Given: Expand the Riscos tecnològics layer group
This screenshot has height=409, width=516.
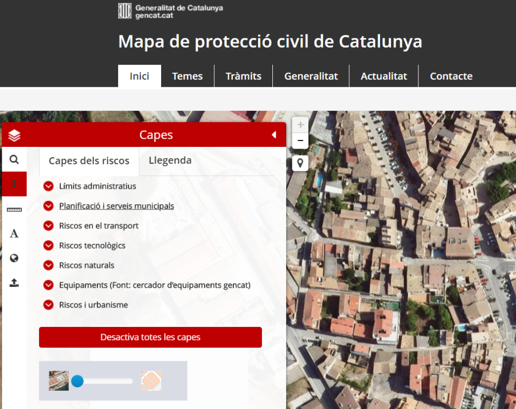Looking at the screenshot, I should point(49,246).
